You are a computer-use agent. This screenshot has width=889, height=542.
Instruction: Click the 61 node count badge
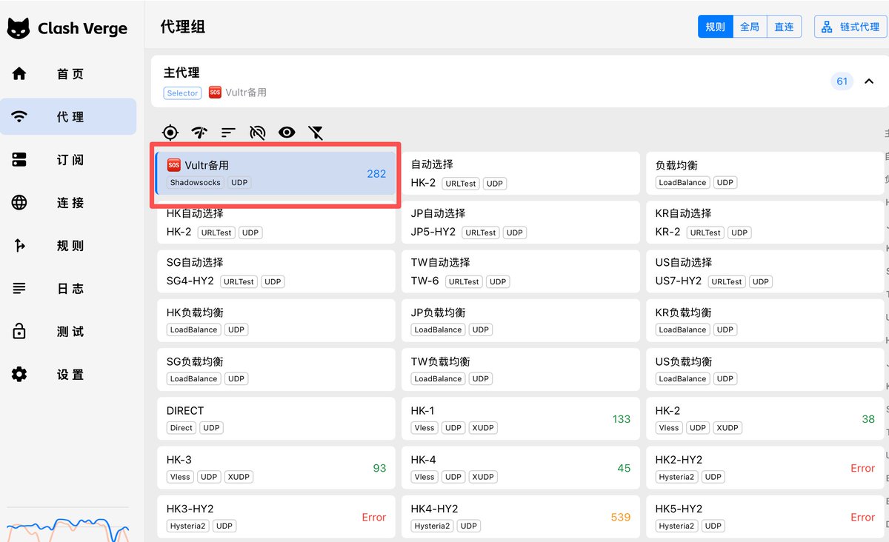[842, 81]
